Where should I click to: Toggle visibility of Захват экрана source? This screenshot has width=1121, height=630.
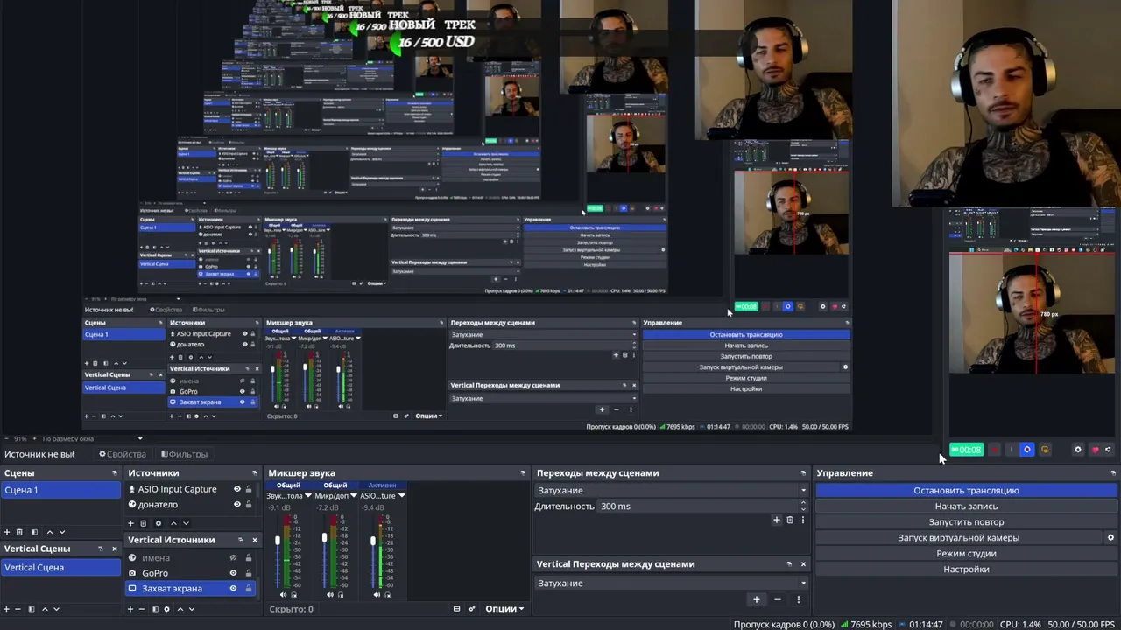tap(233, 589)
